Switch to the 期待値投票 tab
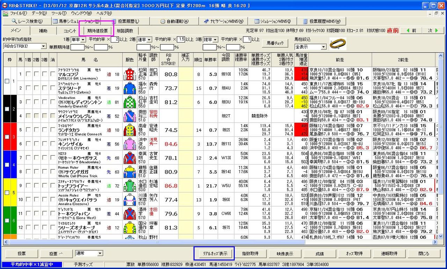 [97, 31]
